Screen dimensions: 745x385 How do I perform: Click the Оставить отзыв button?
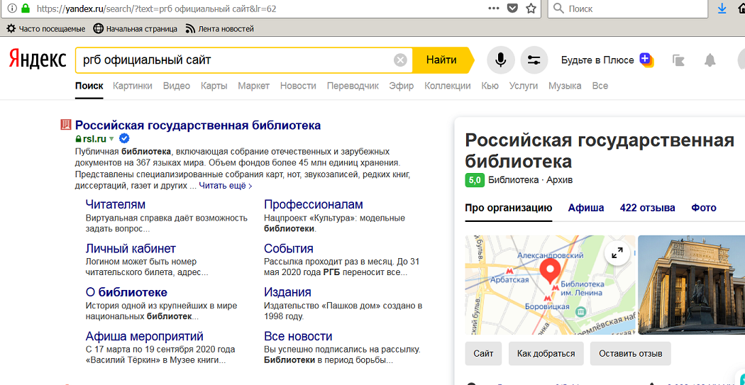631,354
